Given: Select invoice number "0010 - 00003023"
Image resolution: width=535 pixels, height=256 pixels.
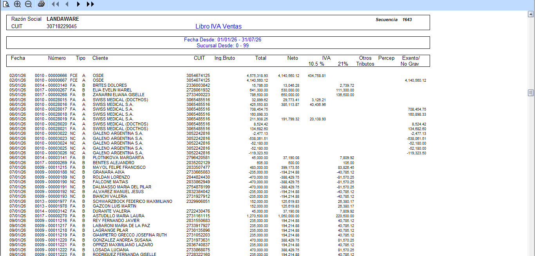Looking at the screenshot, I should (x=51, y=138).
